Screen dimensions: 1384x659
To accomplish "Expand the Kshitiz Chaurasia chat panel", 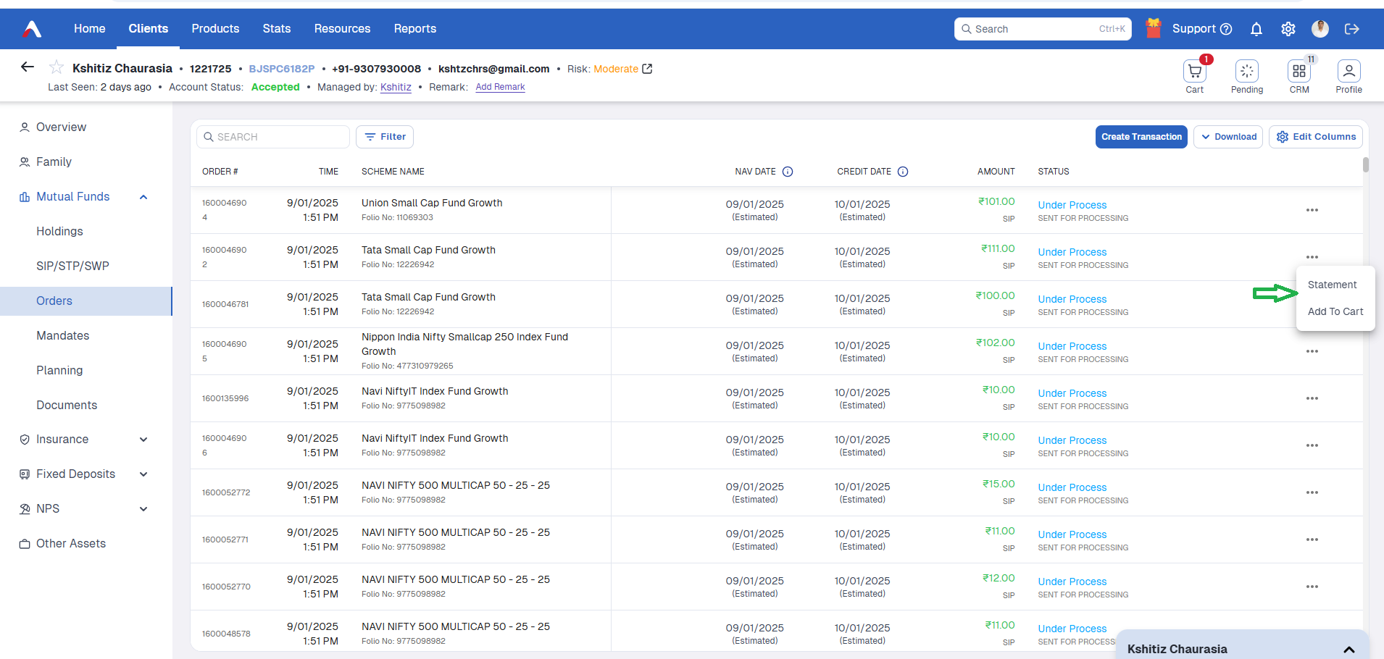I will tap(1349, 650).
